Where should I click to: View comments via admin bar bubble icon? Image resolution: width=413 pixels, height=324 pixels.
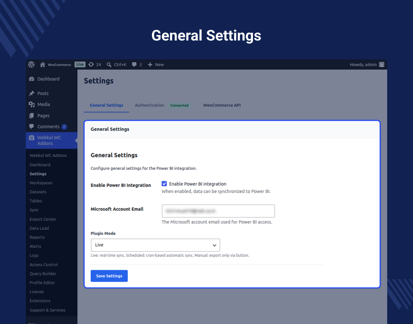134,64
